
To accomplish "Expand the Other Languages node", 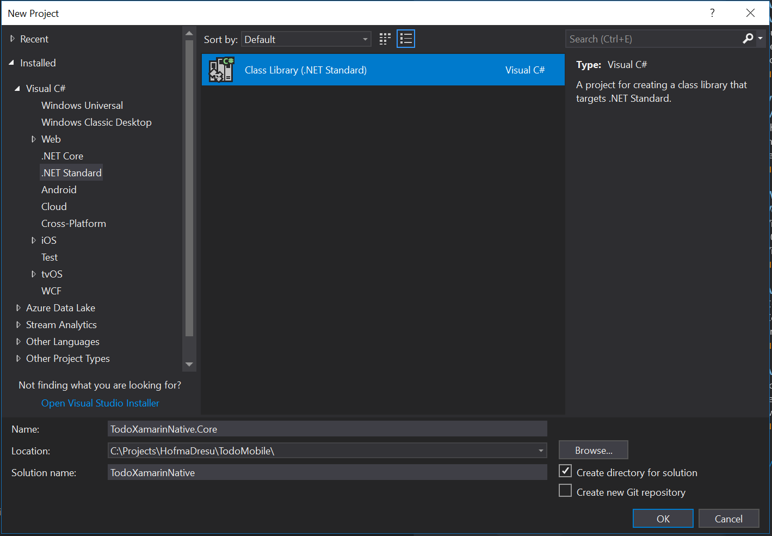I will click(18, 342).
